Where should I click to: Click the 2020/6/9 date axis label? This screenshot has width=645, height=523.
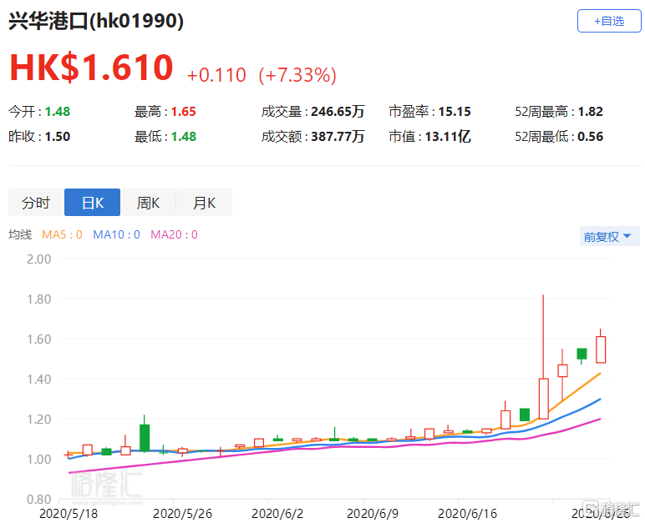[368, 514]
